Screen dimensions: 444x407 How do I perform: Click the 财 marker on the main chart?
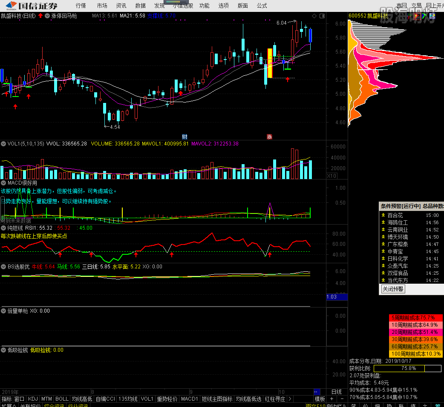[x=185, y=137]
